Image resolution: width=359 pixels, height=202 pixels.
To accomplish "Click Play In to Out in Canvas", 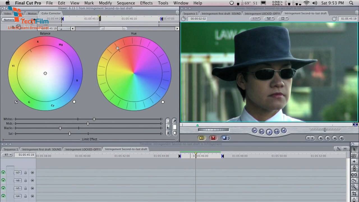I will [262, 131].
